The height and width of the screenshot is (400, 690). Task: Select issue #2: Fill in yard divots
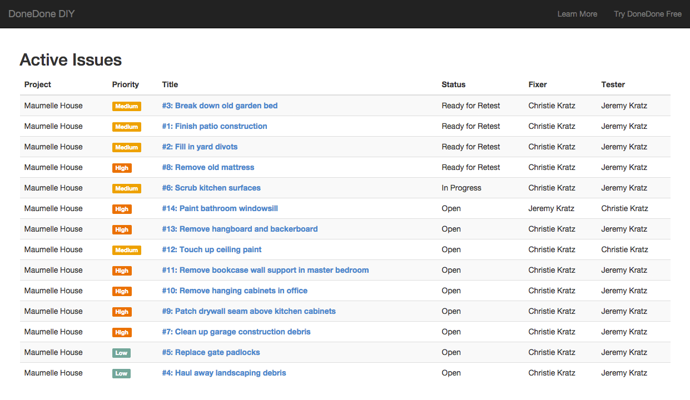tap(200, 147)
